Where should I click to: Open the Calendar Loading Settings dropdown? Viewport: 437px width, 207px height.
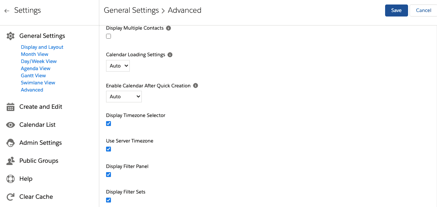coord(118,66)
